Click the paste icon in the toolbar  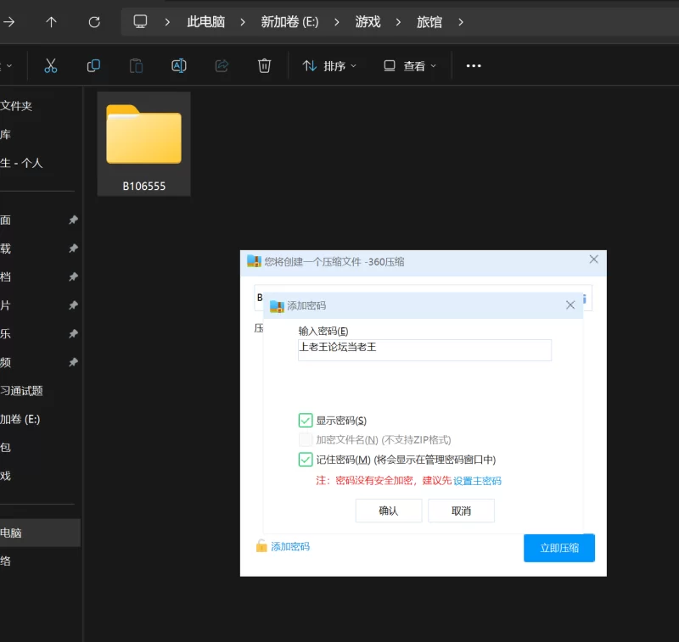[136, 66]
